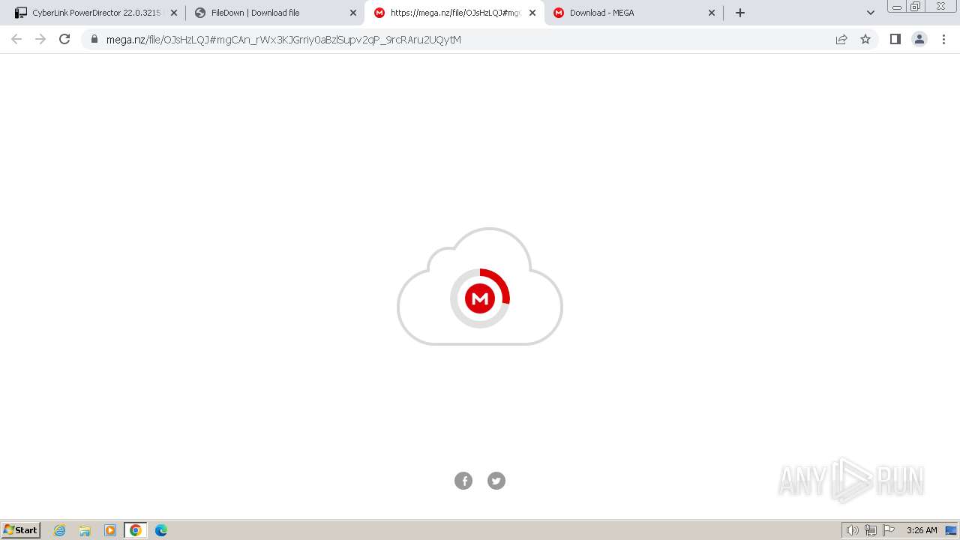This screenshot has height=540, width=960.
Task: Select Chrome in the taskbar
Action: 136,530
